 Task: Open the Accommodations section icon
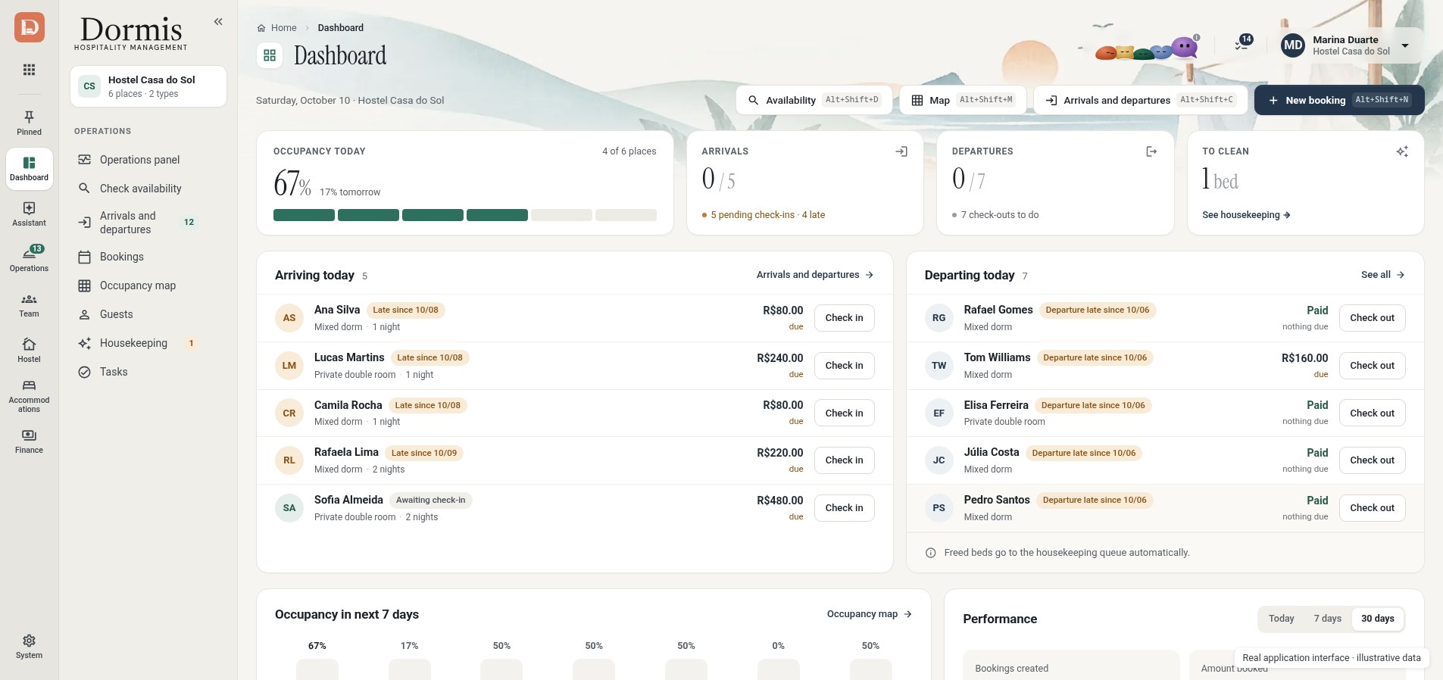point(29,396)
